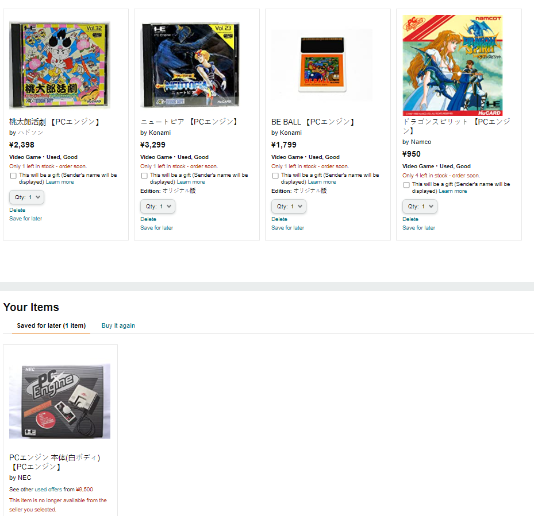The width and height of the screenshot is (534, 516).
Task: View the PC Engine console box image
Action: point(60,401)
